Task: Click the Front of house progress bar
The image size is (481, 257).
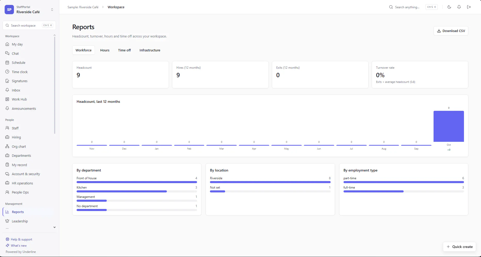Action: tap(137, 182)
